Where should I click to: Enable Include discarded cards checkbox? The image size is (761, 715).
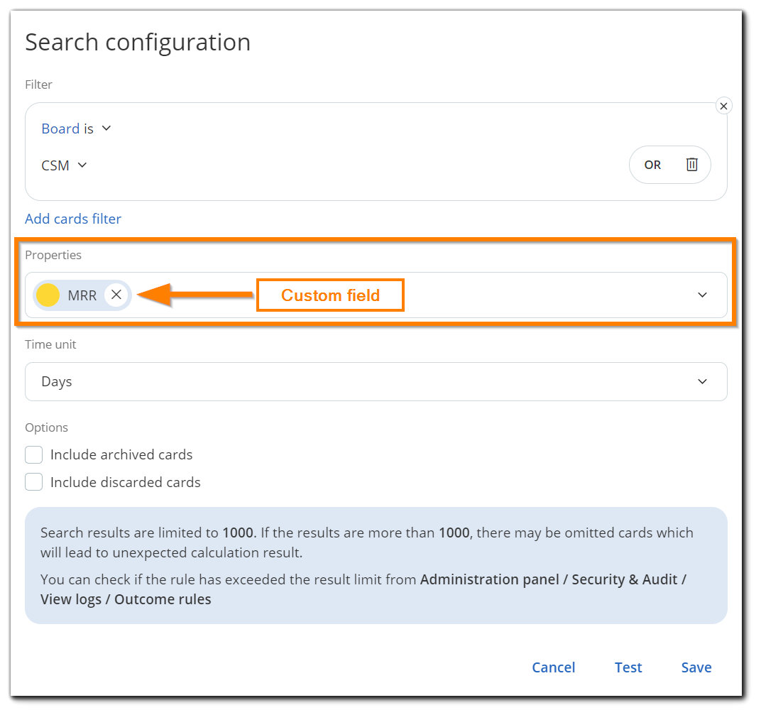pyautogui.click(x=34, y=482)
